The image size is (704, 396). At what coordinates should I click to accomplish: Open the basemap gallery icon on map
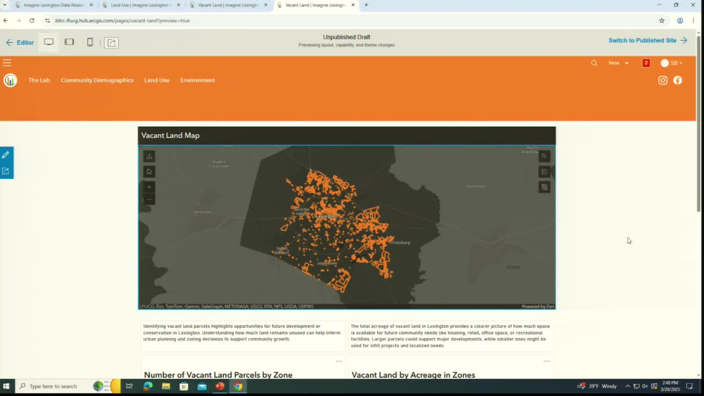click(x=544, y=187)
